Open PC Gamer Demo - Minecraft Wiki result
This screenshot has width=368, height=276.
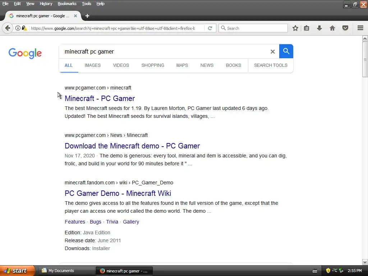(118, 193)
